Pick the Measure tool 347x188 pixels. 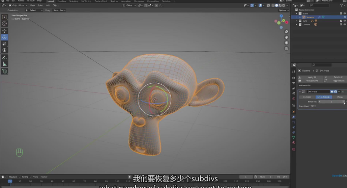4,64
